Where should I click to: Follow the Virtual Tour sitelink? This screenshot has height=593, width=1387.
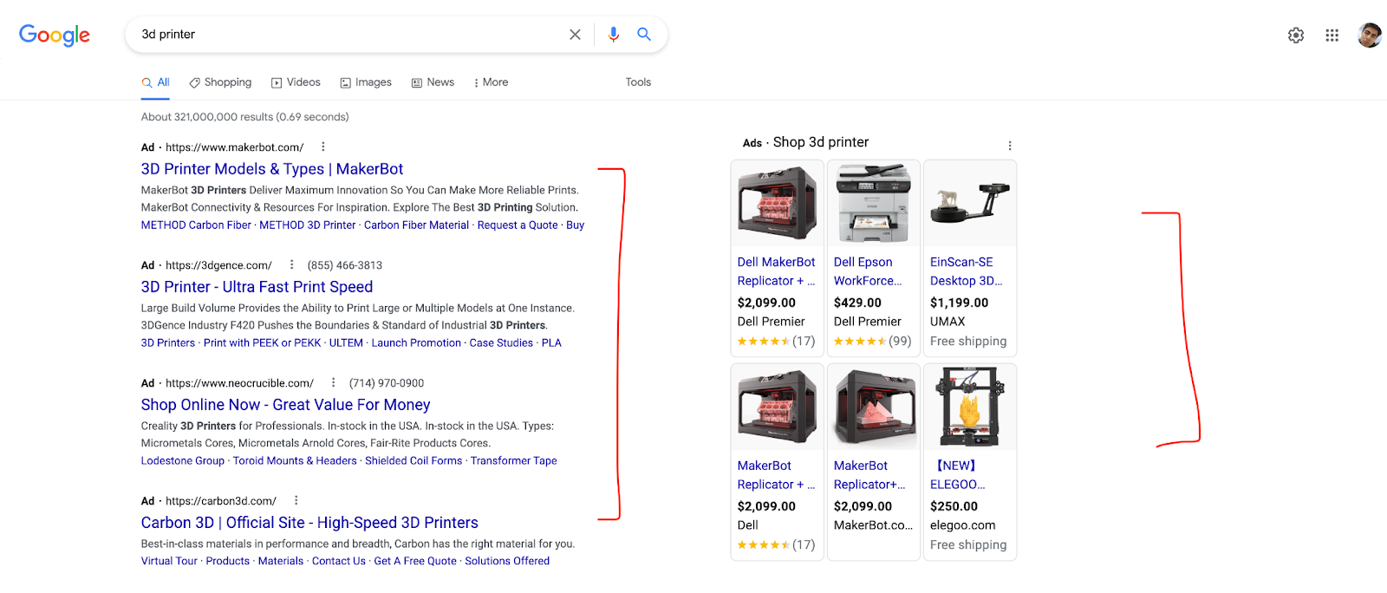point(169,562)
